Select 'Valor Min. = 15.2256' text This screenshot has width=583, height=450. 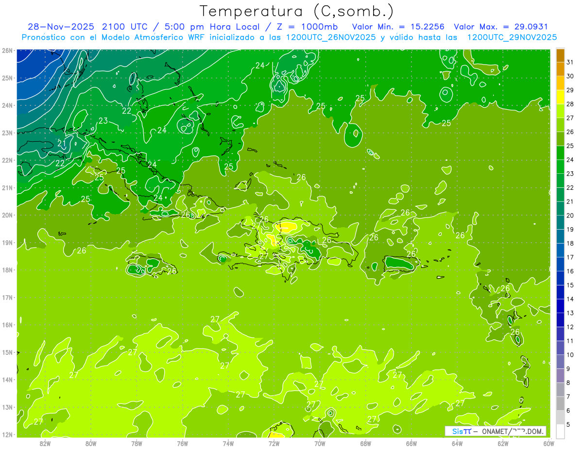pyautogui.click(x=398, y=27)
